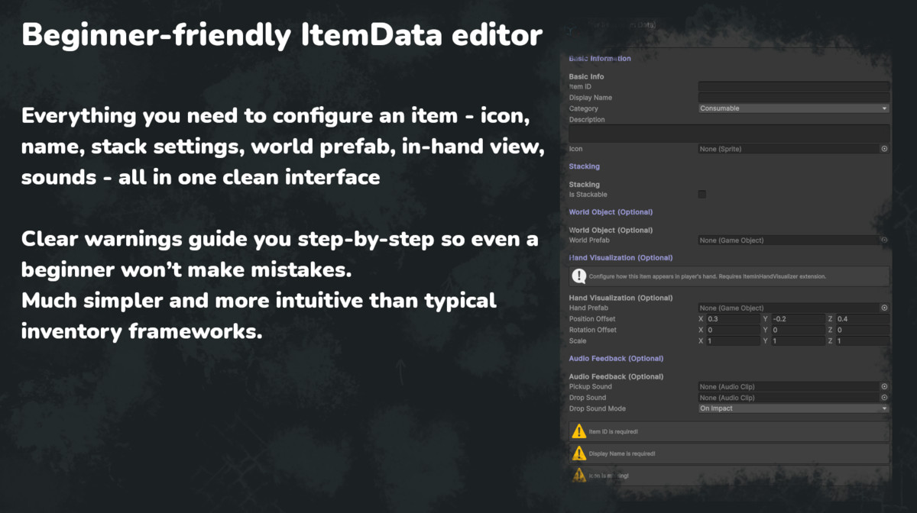Open the Category dropdown showing Consumable
This screenshot has width=917, height=513.
[792, 108]
